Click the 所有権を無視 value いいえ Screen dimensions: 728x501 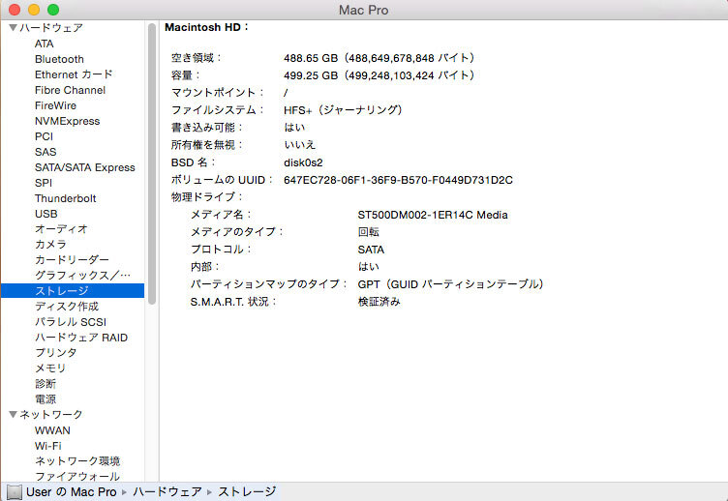[300, 145]
